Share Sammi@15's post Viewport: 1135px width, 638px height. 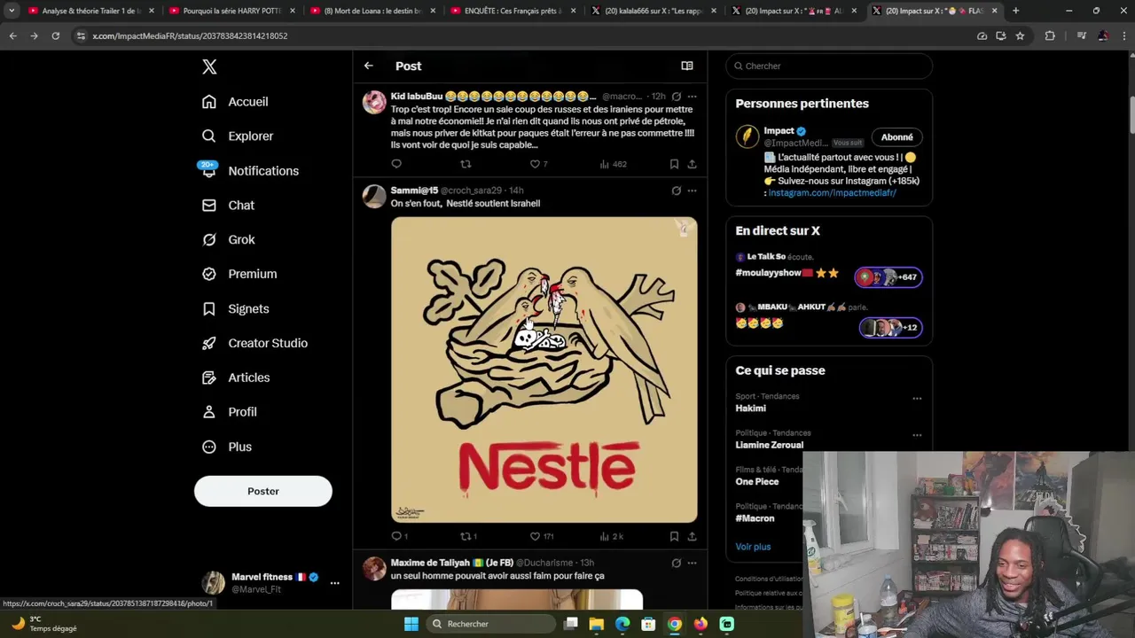692,536
